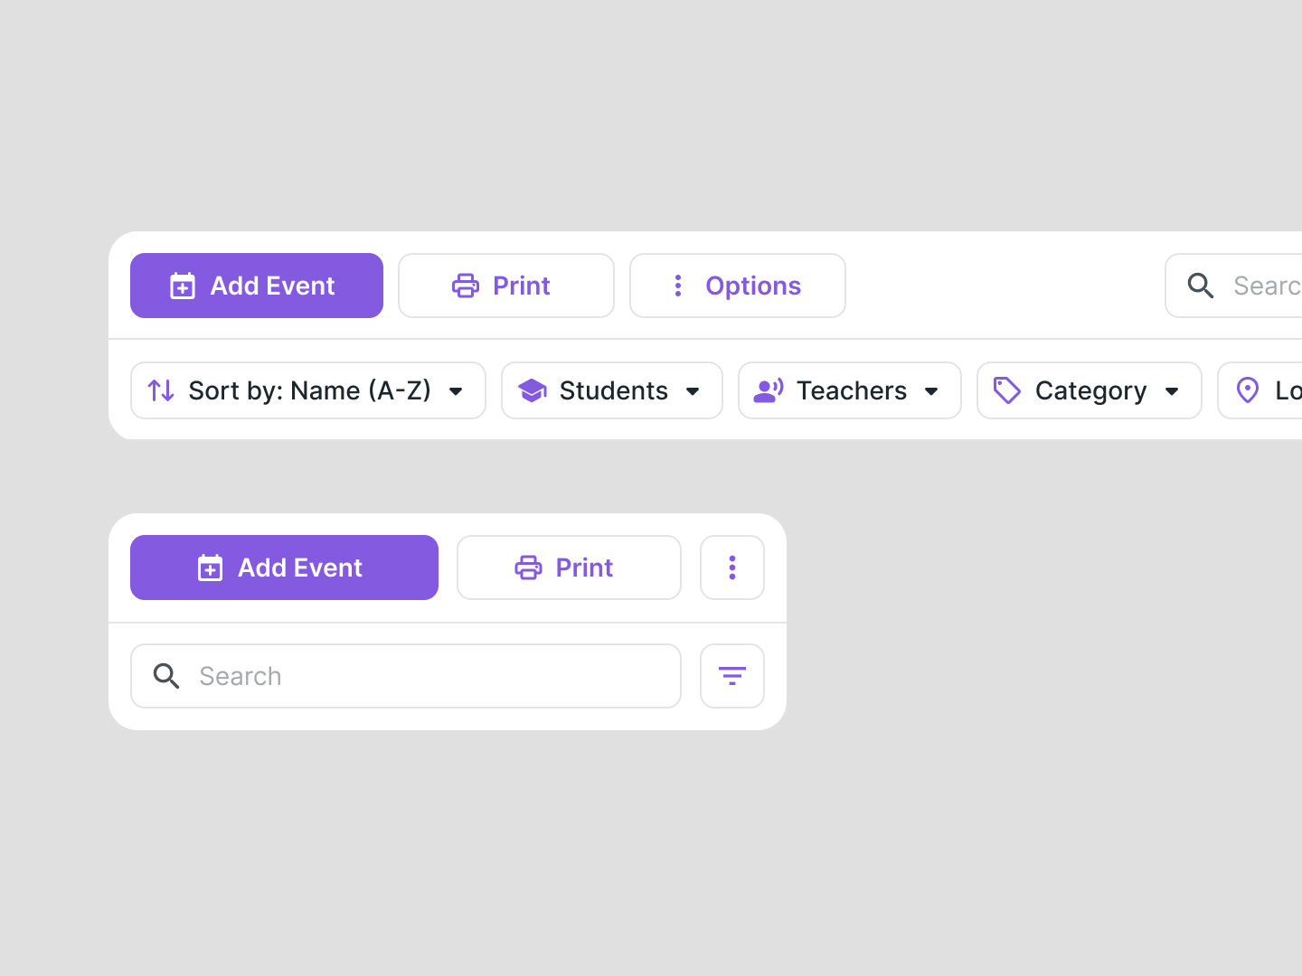Open the kebab menu in the compact toolbar
Image resolution: width=1302 pixels, height=976 pixels.
731,568
